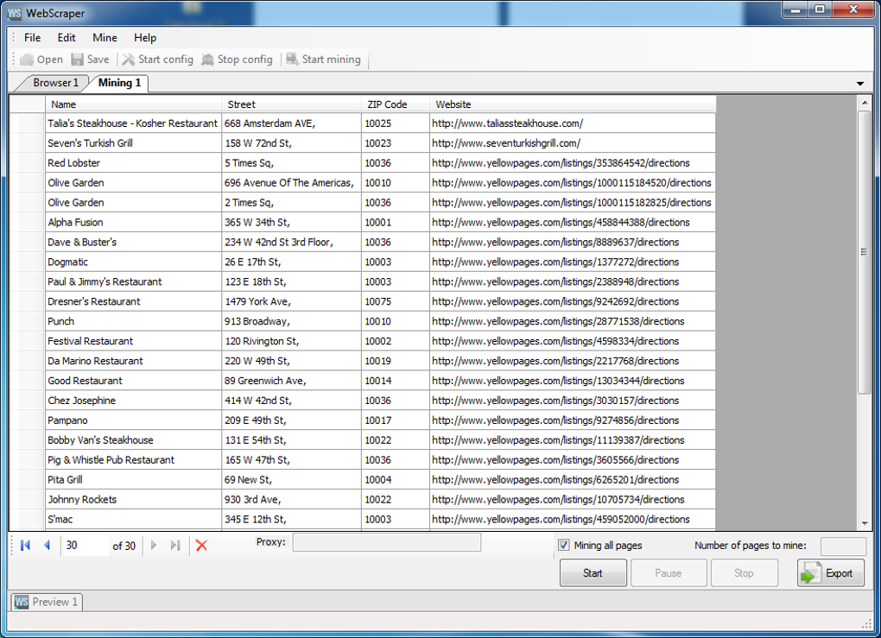Click the red X delete icon
This screenshot has width=881, height=638.
click(201, 546)
